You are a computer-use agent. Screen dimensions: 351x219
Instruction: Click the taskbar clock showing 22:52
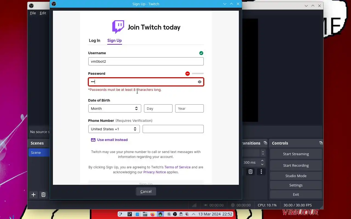215,214
